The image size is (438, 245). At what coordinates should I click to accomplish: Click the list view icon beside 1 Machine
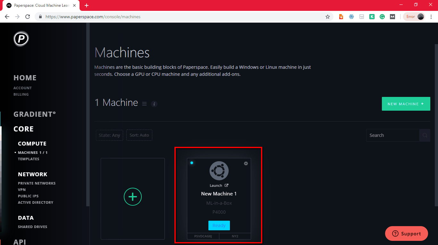tap(144, 104)
